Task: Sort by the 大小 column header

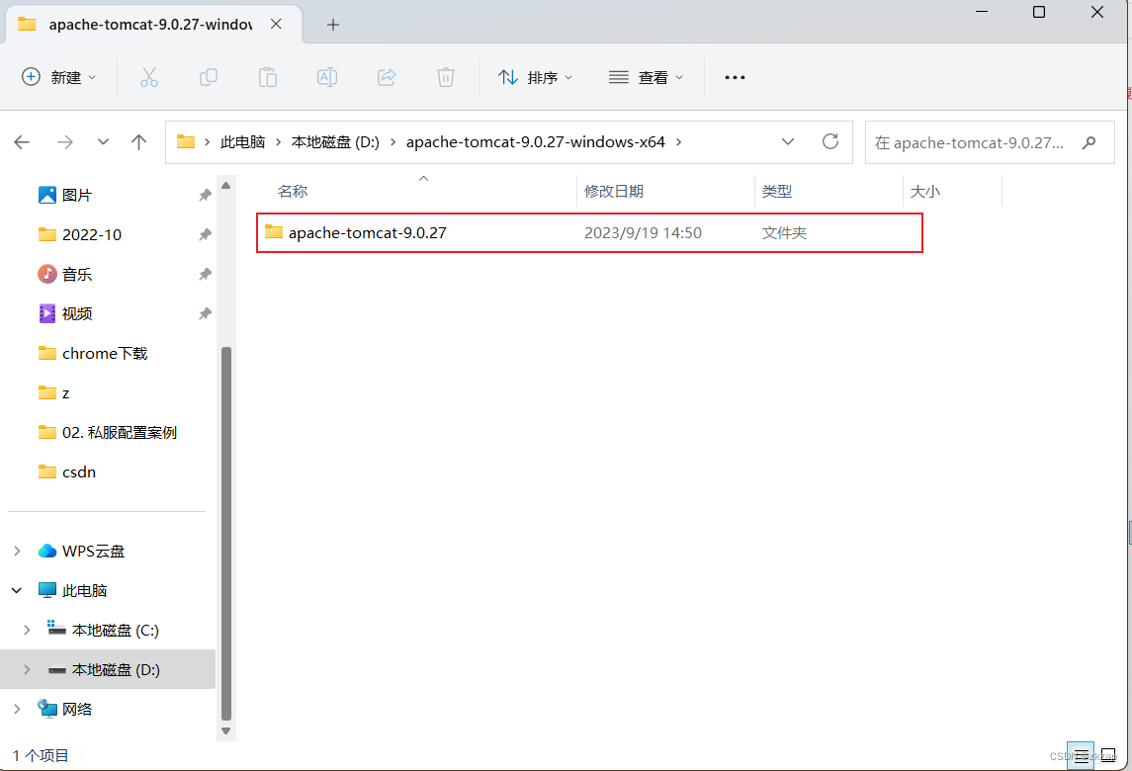Action: pos(924,192)
